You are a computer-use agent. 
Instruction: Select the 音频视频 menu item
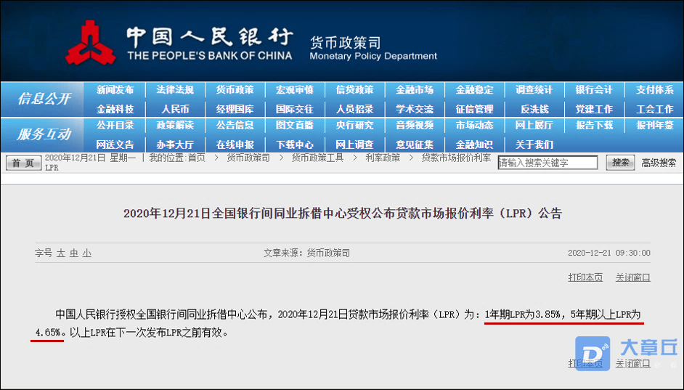click(415, 125)
